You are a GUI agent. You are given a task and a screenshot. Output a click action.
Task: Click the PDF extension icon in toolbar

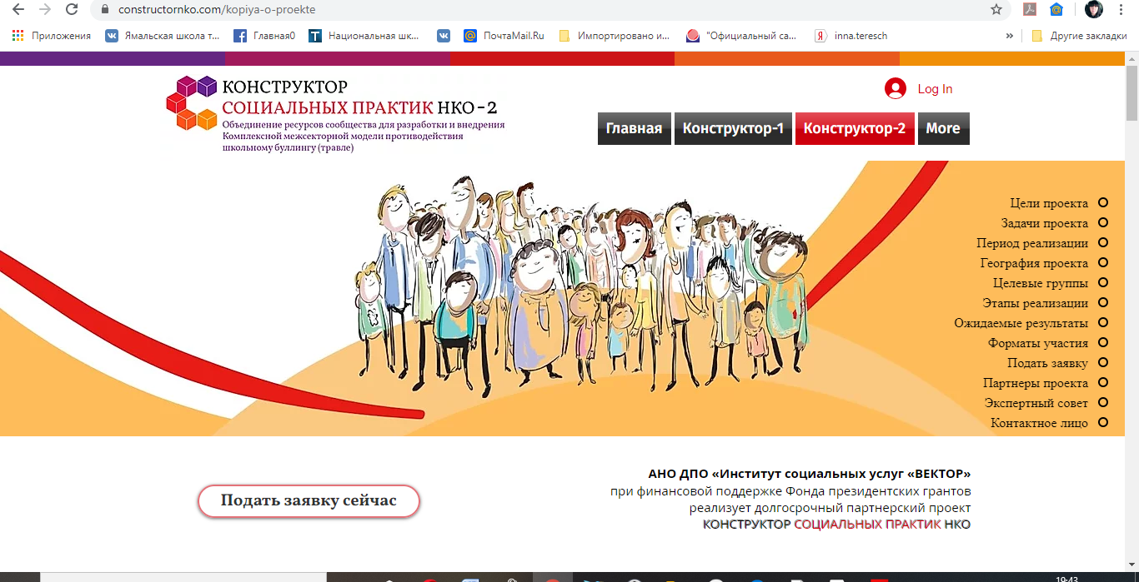point(1030,10)
